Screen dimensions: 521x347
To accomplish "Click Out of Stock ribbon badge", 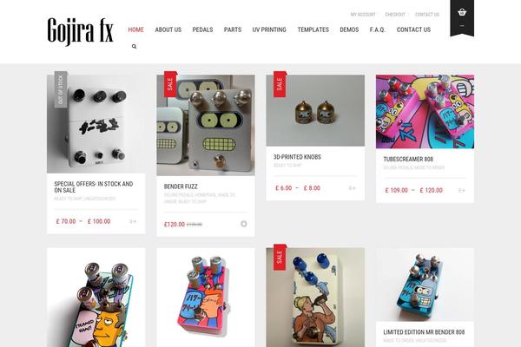I will (61, 89).
